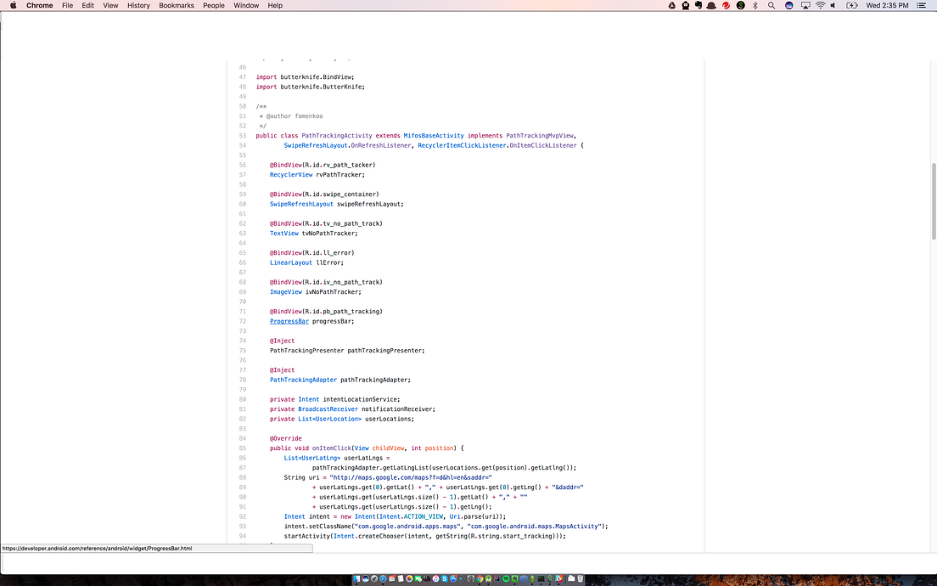Open the Bookmarks menu
The width and height of the screenshot is (937, 586).
[177, 5]
